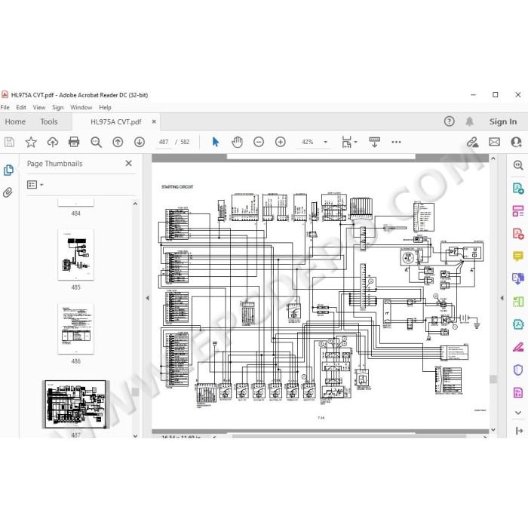
Task: Click the Save file icon
Action: (x=9, y=142)
